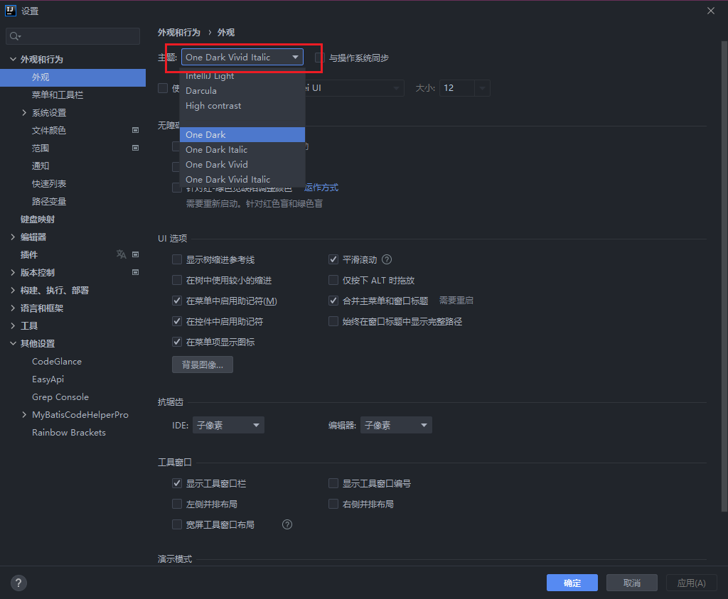This screenshot has height=599, width=728.
Task: Expand the MyBatisCodeHelperPro node
Action: click(24, 414)
